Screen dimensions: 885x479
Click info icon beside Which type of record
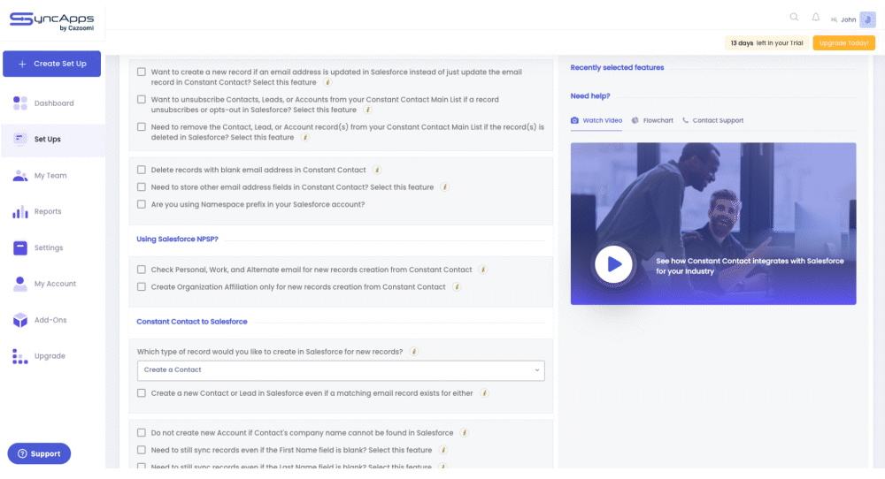coord(413,352)
